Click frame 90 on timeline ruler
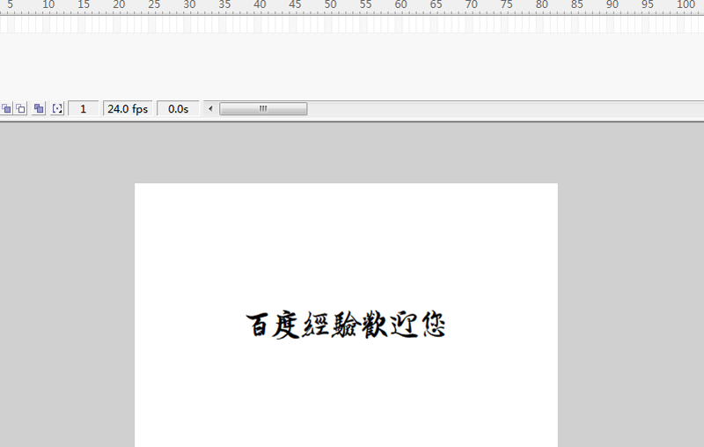The height and width of the screenshot is (447, 704). [612, 5]
